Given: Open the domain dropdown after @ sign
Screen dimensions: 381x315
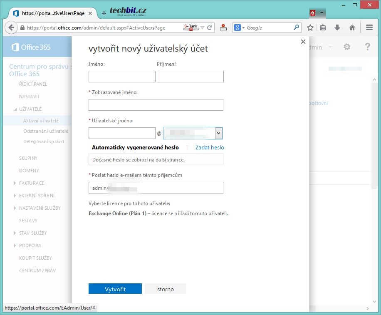Looking at the screenshot, I should click(x=218, y=133).
